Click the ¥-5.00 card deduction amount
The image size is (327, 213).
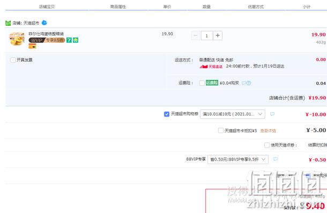[x=316, y=130]
